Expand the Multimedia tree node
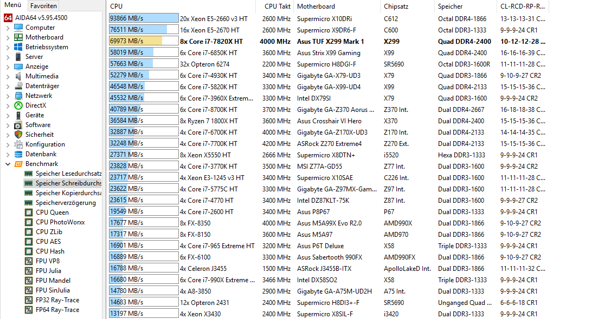 8,76
